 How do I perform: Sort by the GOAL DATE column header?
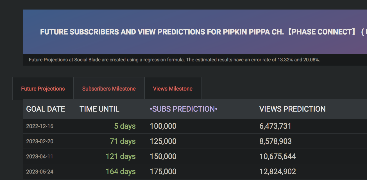click(x=46, y=109)
